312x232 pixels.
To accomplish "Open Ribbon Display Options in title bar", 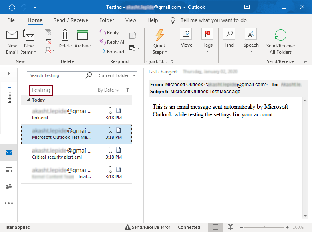I will [x=247, y=7].
